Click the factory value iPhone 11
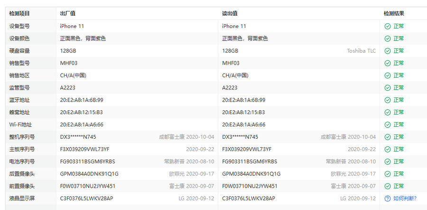 point(72,26)
